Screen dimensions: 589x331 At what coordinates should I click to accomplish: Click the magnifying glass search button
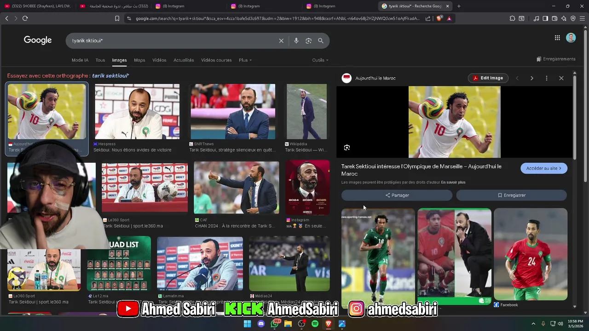pyautogui.click(x=321, y=40)
